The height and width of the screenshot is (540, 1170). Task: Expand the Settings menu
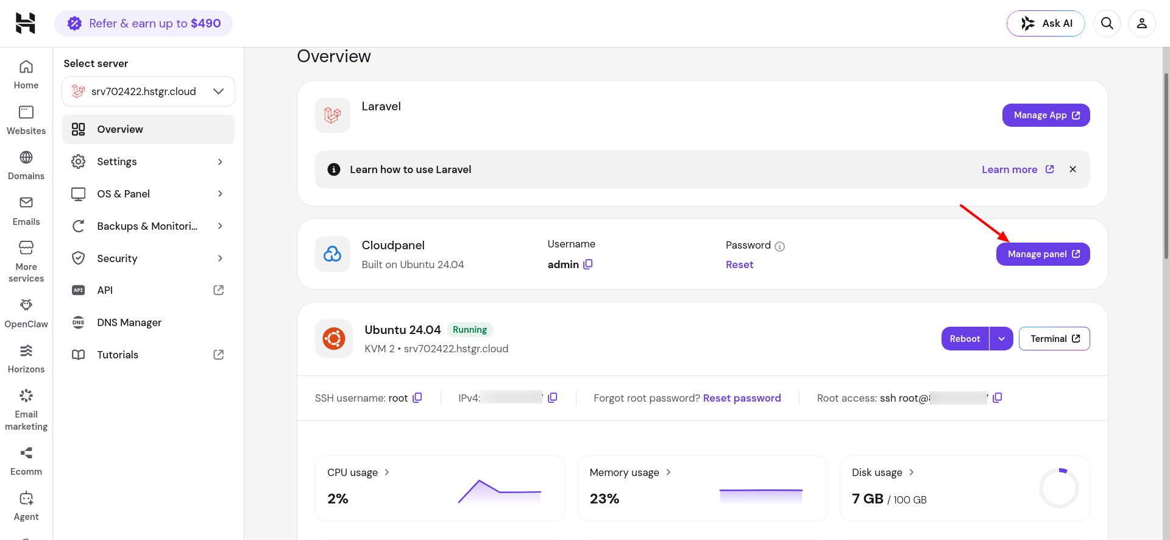click(148, 162)
